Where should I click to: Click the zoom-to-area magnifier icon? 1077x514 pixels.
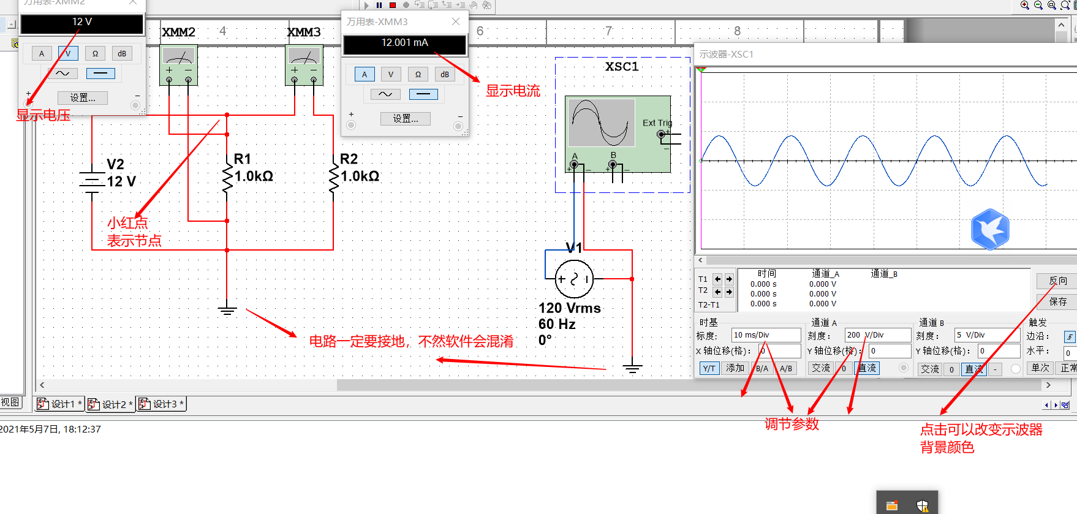tap(1052, 5)
